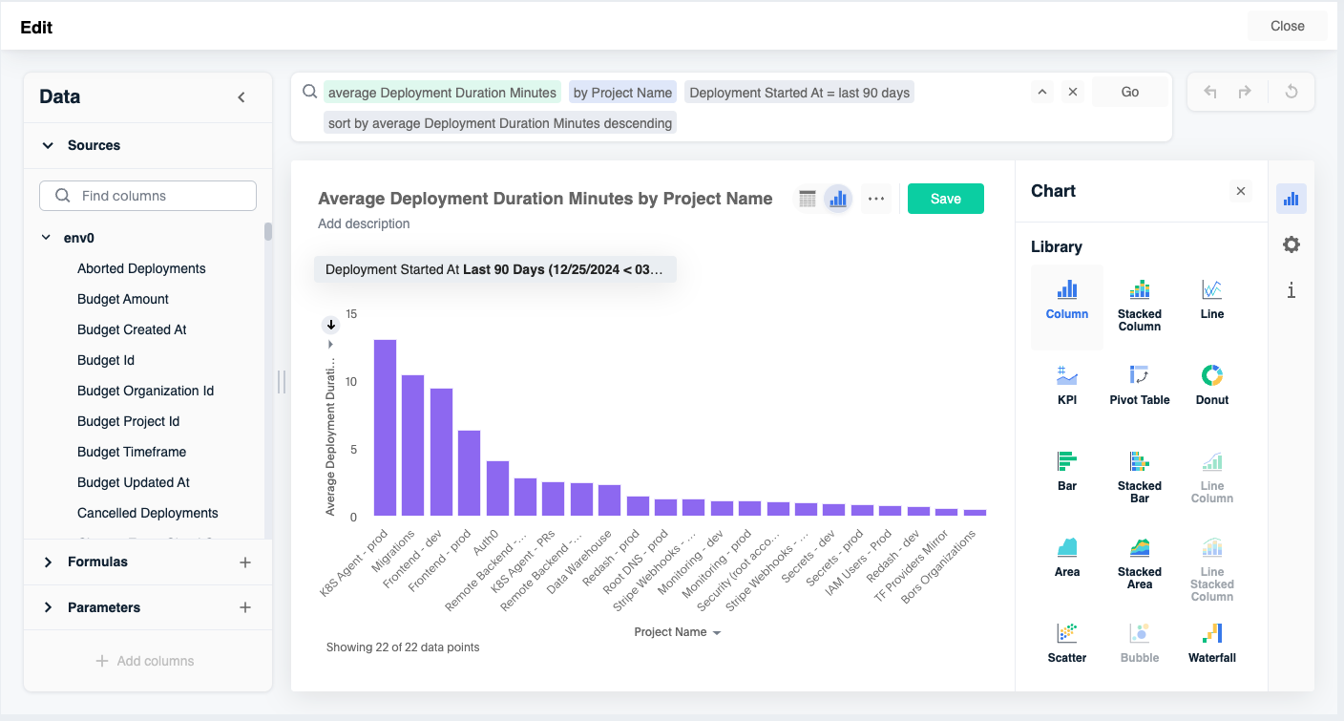1344x721 pixels.
Task: Pick the Waterfall chart type
Action: (x=1212, y=644)
